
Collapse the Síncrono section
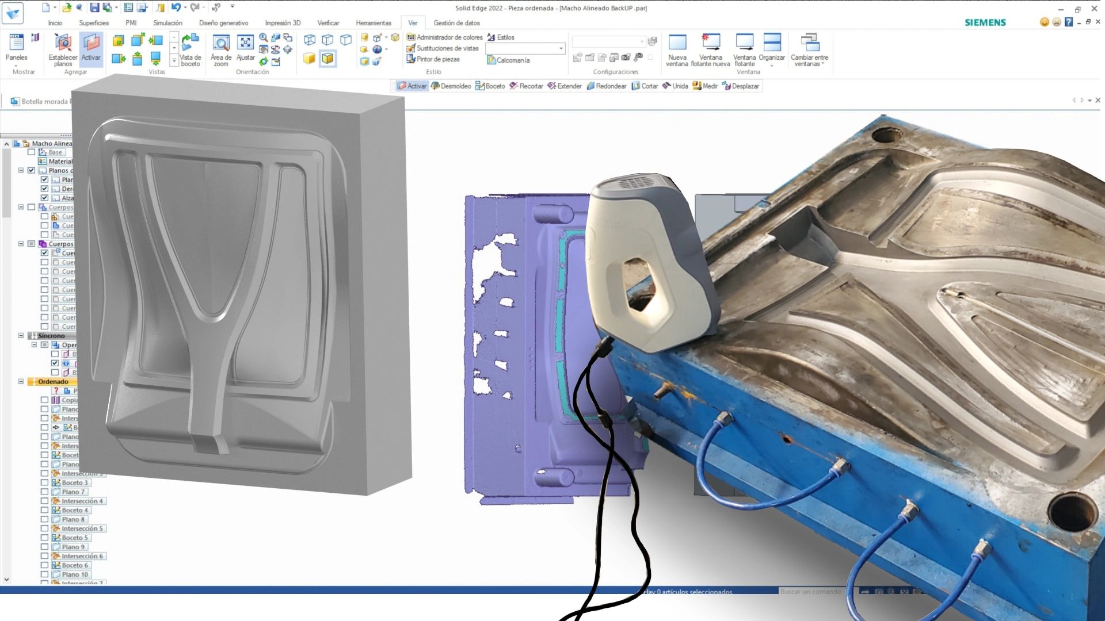click(x=21, y=335)
